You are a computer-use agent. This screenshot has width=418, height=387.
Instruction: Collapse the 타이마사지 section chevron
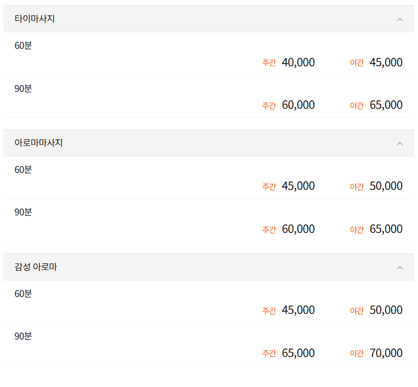[400, 19]
